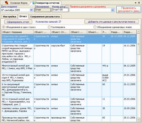Click Сформировать отчет button
This screenshot has width=142, height=123.
tap(18, 22)
